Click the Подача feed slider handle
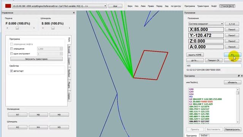 tap(17, 28)
